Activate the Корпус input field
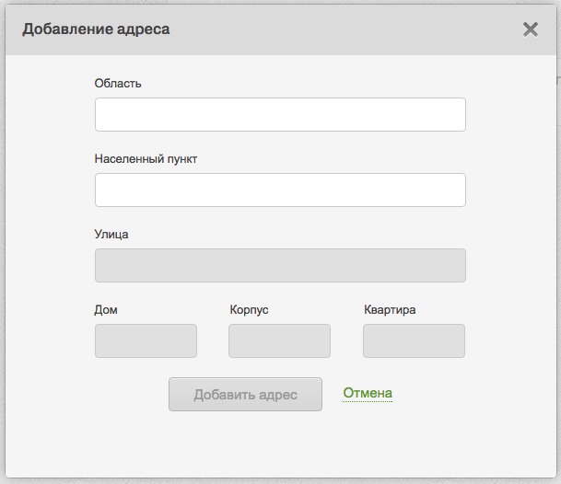561x484 pixels. [279, 340]
